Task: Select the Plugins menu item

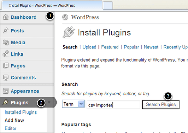Action: click(19, 103)
